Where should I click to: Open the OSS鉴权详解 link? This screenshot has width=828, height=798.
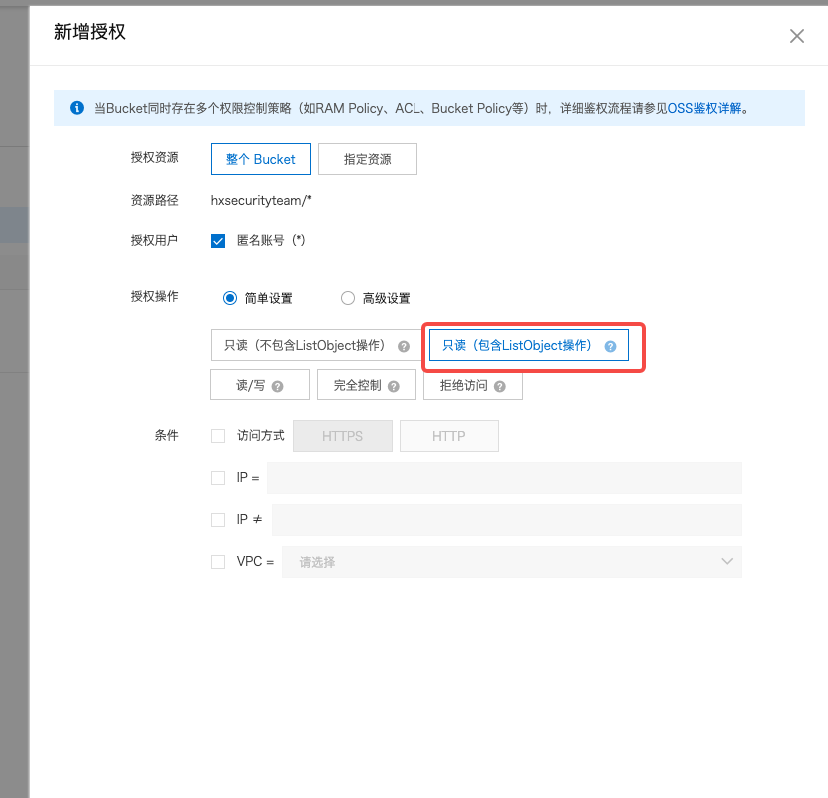(704, 108)
